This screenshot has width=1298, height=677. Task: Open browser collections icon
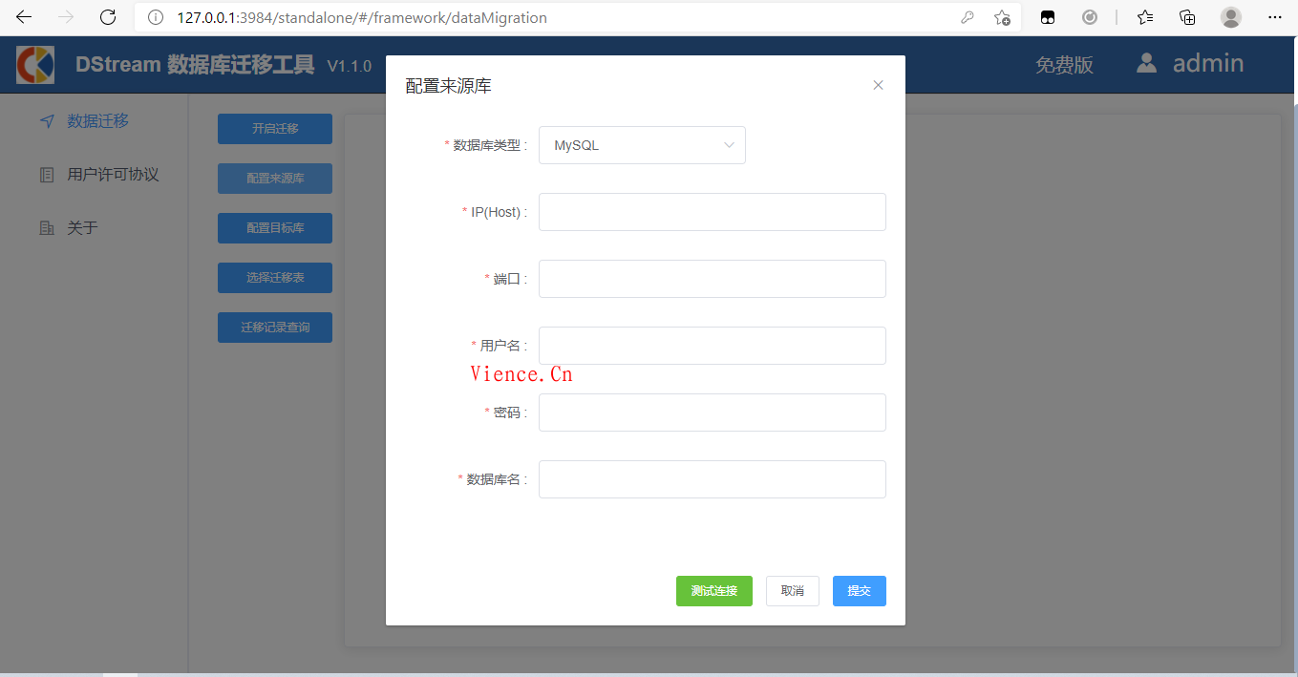[1187, 17]
